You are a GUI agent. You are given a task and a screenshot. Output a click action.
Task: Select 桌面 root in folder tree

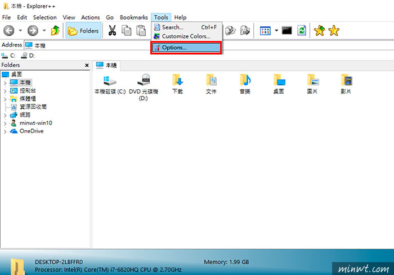[12, 74]
